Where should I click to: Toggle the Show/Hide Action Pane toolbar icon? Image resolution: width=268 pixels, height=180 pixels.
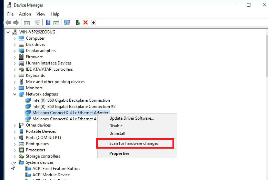[x=56, y=22]
